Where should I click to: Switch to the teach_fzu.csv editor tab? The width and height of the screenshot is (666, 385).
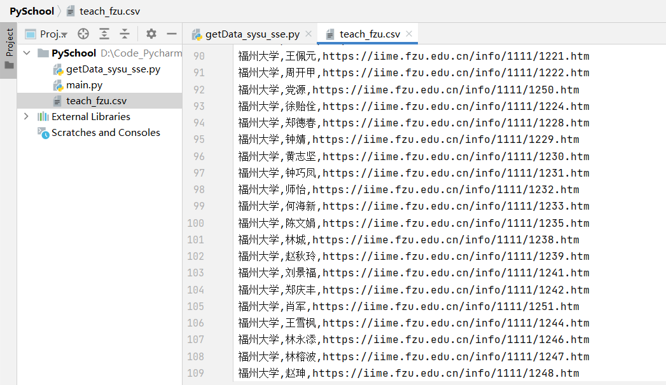[x=370, y=34]
